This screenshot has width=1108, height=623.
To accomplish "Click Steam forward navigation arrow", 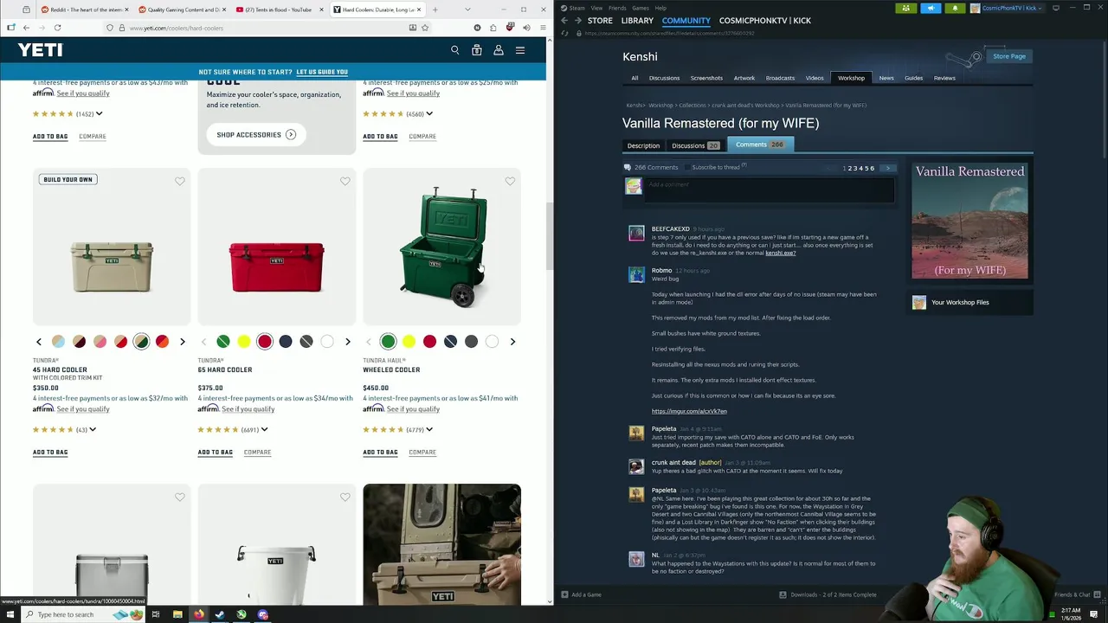I will point(577,20).
